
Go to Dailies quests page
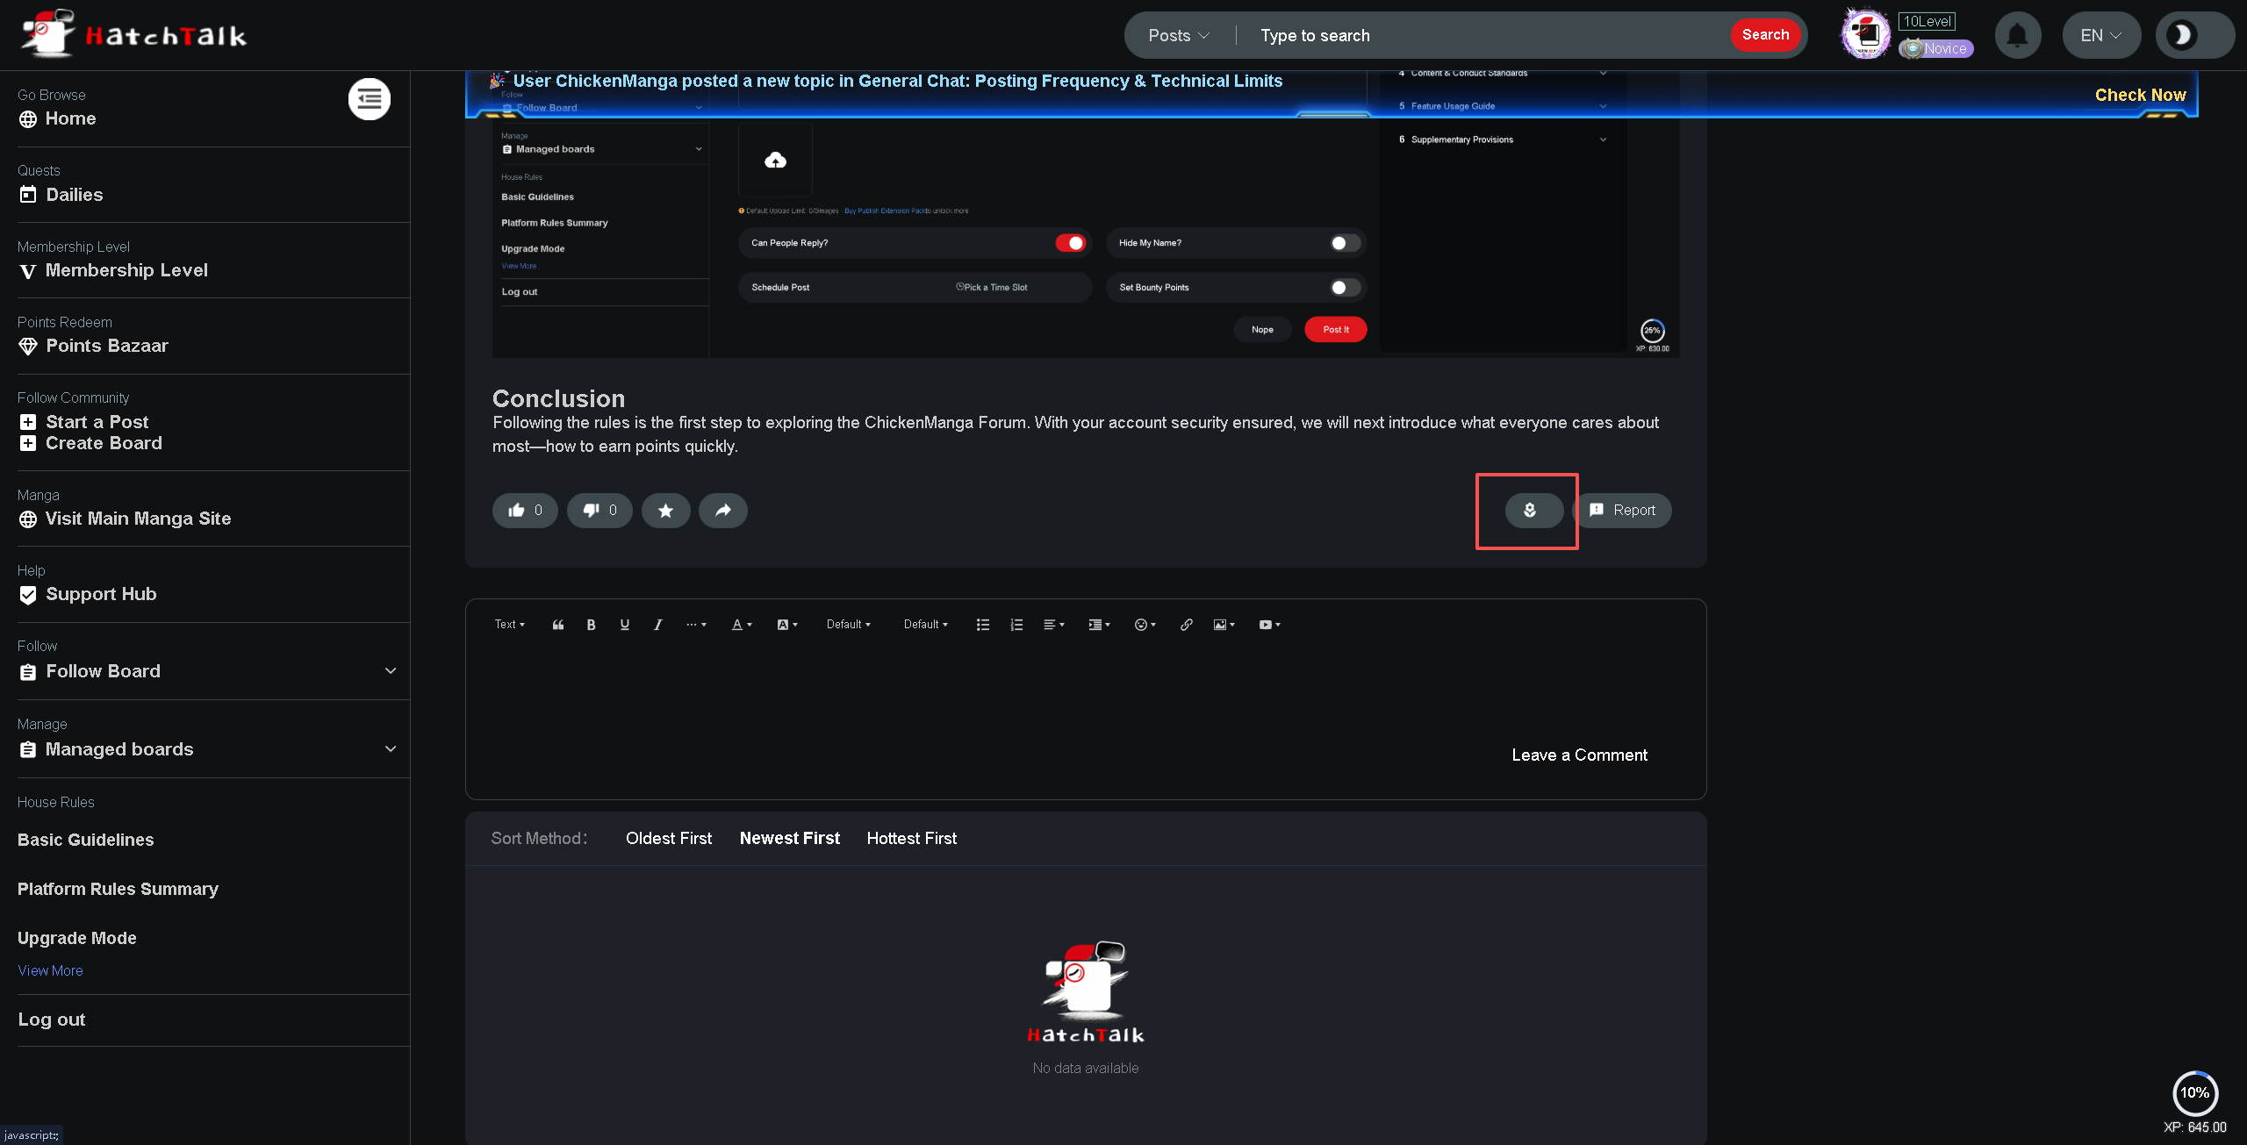[x=74, y=195]
